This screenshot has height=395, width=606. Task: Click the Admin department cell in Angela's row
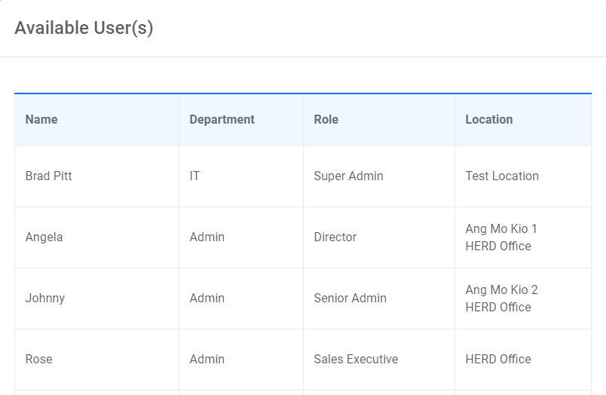coord(207,237)
